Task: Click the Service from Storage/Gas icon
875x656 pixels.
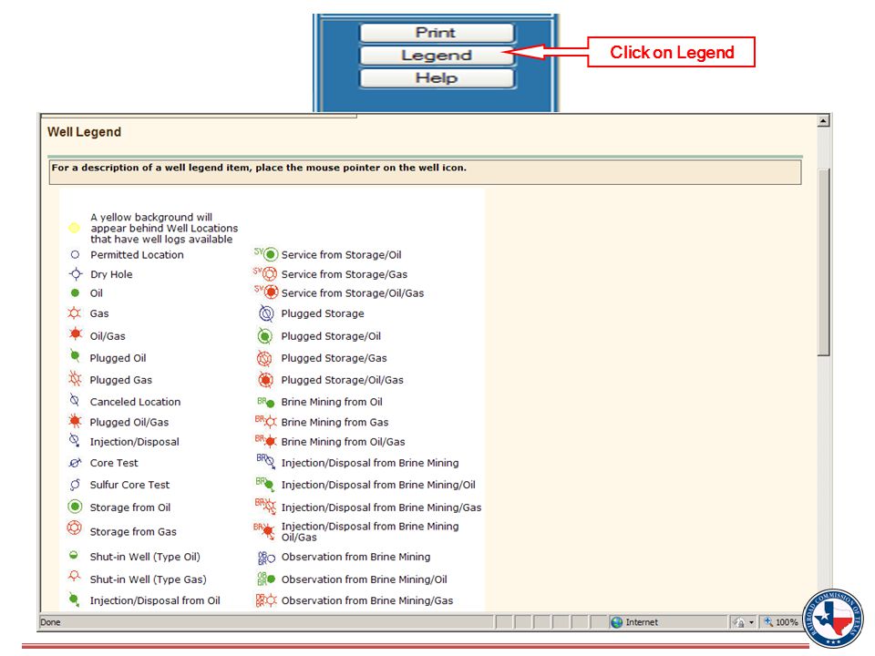Action: point(265,274)
